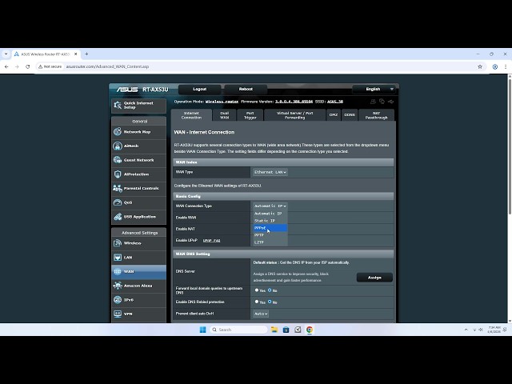Viewport: 512px width, 384px height.
Task: Select WAN in sidebar
Action: (x=138, y=272)
